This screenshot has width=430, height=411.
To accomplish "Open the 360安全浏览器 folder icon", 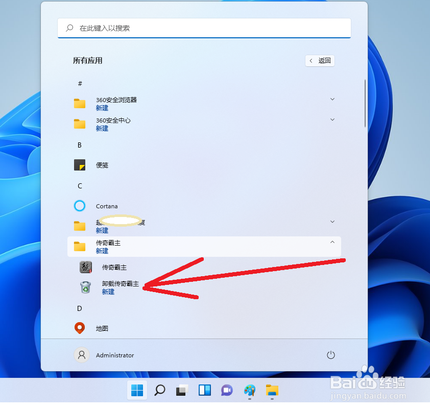I will pos(80,103).
